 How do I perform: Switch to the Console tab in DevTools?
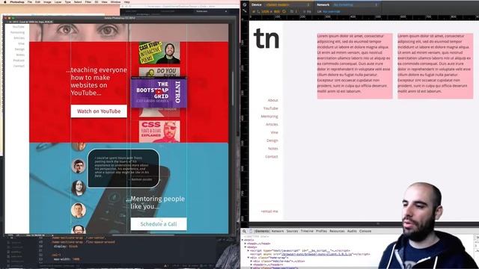tap(365, 231)
